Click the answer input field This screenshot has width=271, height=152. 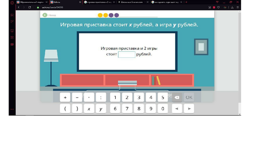tap(127, 54)
